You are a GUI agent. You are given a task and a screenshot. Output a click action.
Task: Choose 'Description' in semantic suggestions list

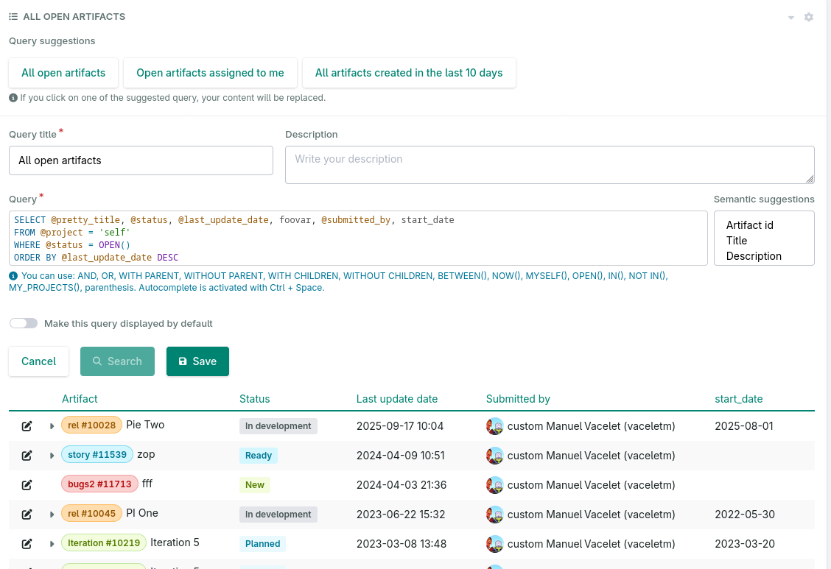[754, 256]
